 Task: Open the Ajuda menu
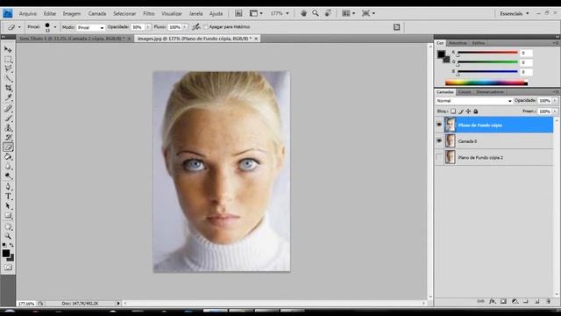(216, 14)
